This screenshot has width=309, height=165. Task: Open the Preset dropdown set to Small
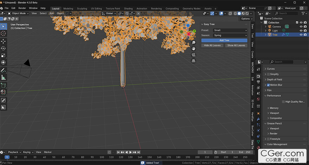click(x=230, y=30)
